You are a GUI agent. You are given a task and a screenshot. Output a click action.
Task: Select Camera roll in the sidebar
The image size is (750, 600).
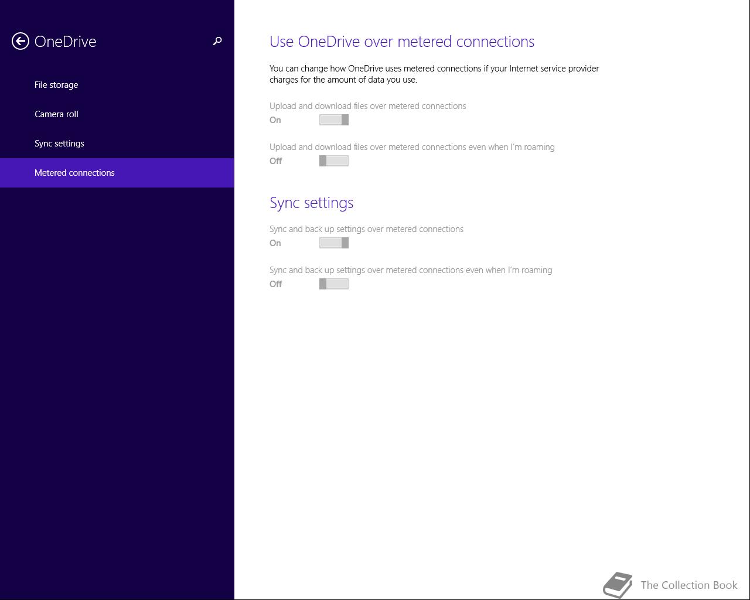tap(117, 114)
